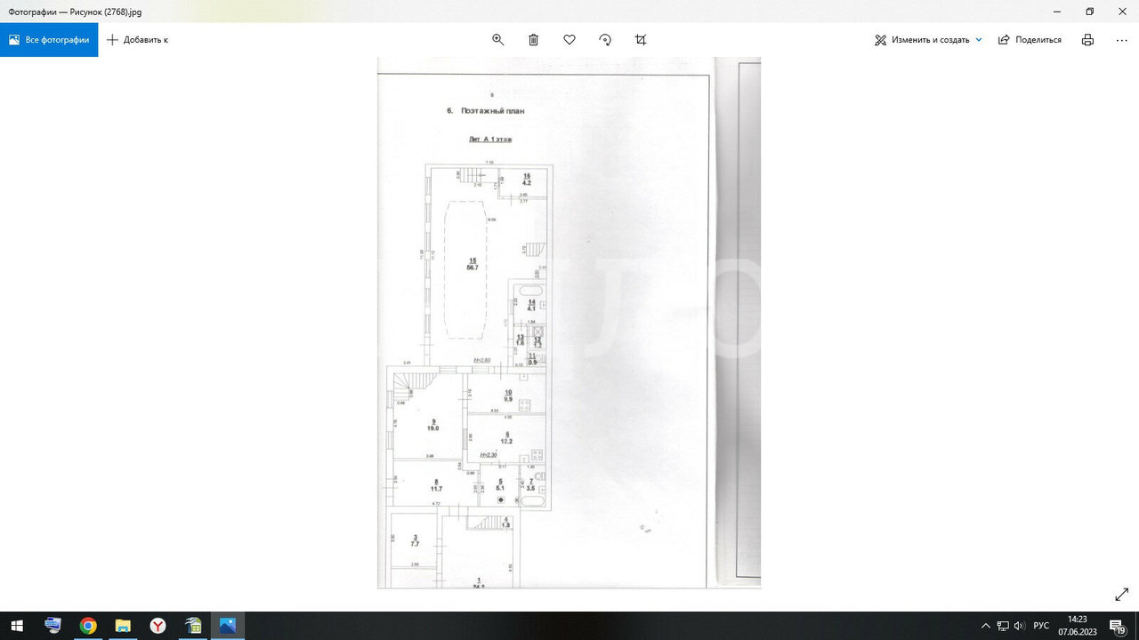Open File Explorer from the taskbar
This screenshot has width=1139, height=640.
click(123, 626)
